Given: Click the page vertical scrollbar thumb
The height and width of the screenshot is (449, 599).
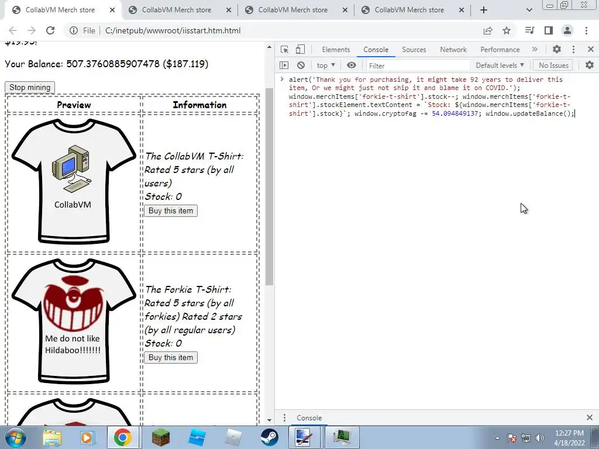Looking at the screenshot, I should click(269, 186).
